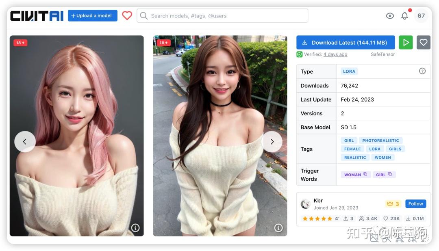Open the LORA tag under Tags
The width and height of the screenshot is (439, 251).
[x=375, y=149]
